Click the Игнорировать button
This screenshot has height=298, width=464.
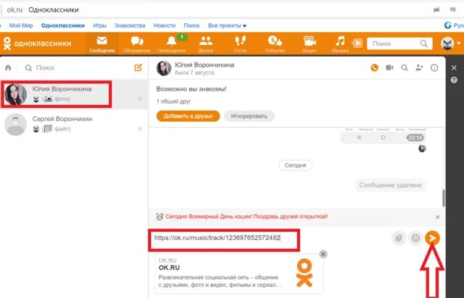click(x=249, y=116)
